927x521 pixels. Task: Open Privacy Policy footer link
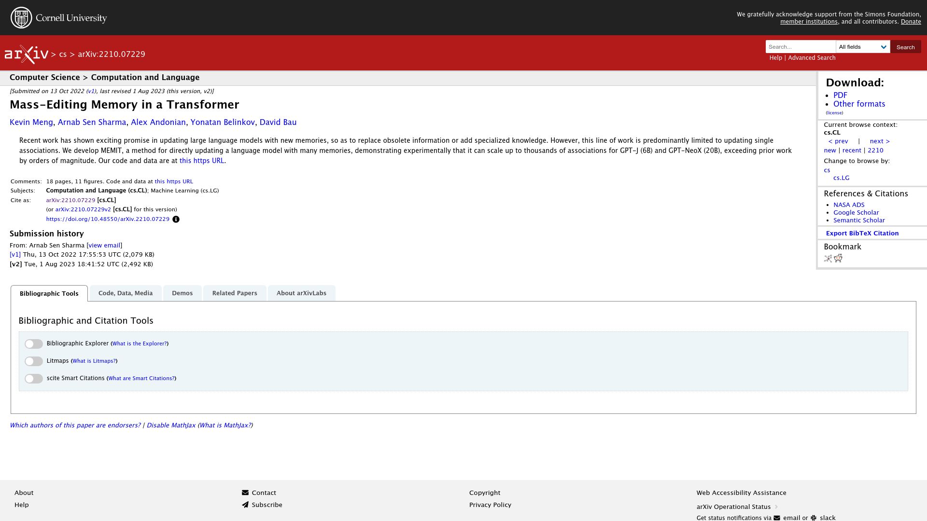pyautogui.click(x=490, y=505)
